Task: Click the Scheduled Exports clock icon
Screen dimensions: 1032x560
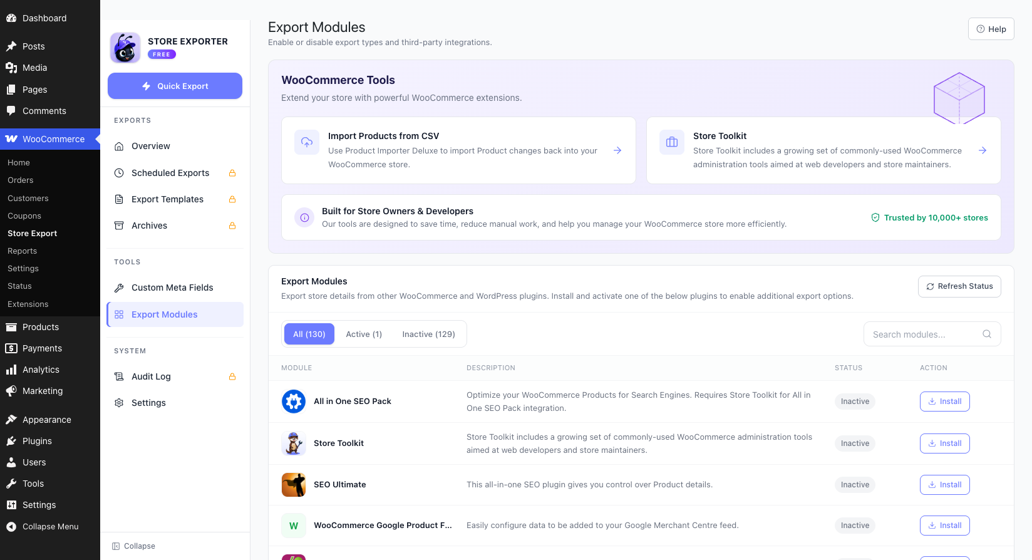Action: click(119, 173)
